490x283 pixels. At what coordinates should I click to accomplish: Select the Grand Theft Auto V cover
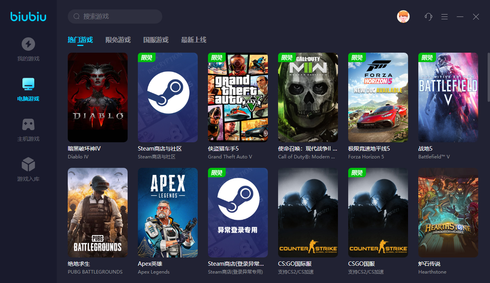238,97
